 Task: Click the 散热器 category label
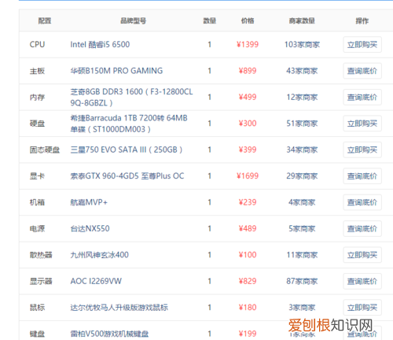(x=41, y=255)
